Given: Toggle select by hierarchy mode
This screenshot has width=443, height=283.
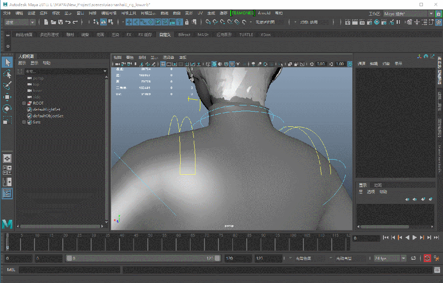Looking at the screenshot, I should (x=96, y=22).
